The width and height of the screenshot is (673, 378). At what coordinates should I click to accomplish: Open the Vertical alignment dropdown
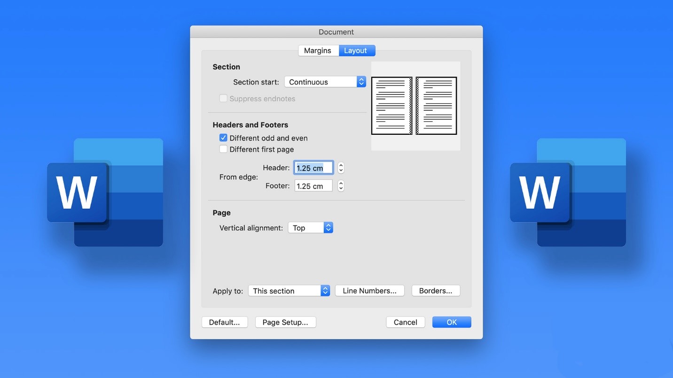311,228
